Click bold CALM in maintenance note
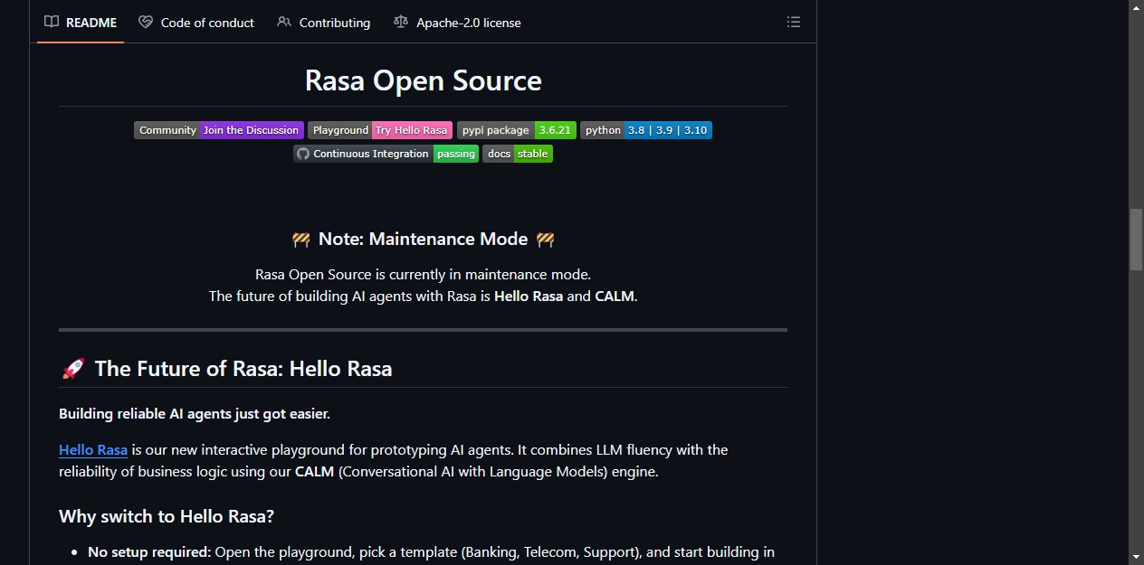Viewport: 1144px width, 565px height. (x=615, y=296)
